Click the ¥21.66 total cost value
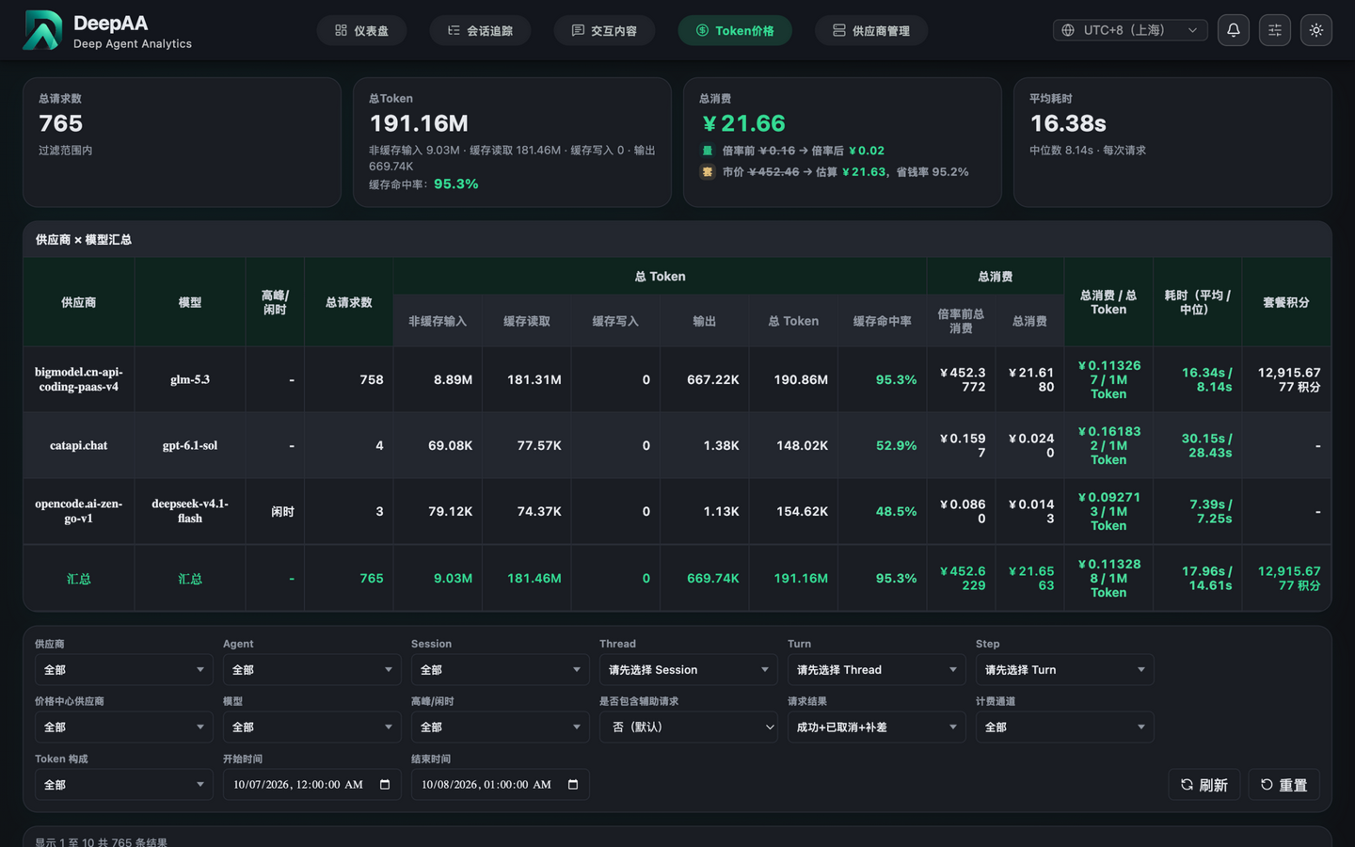The height and width of the screenshot is (847, 1355). click(x=743, y=123)
